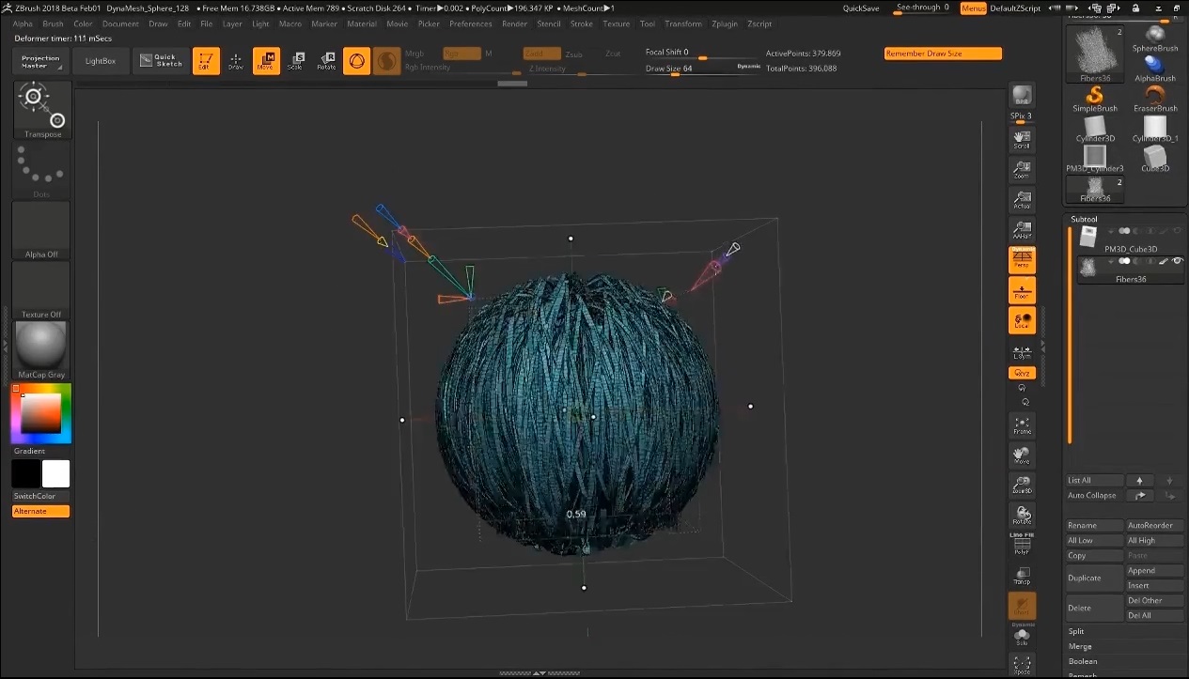Switch to Draw mode in the top toolbar
This screenshot has width=1189, height=679.
coord(236,62)
